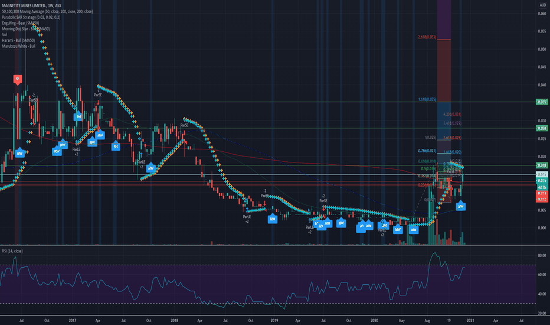This screenshot has height=325, width=550.
Task: Select the 3.618(0.029) Fibonacci level label
Action: (x=452, y=123)
